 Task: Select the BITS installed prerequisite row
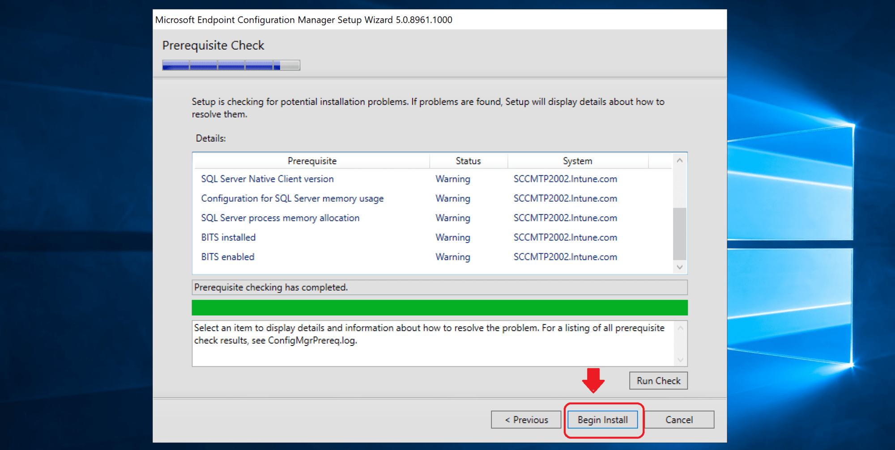(228, 237)
